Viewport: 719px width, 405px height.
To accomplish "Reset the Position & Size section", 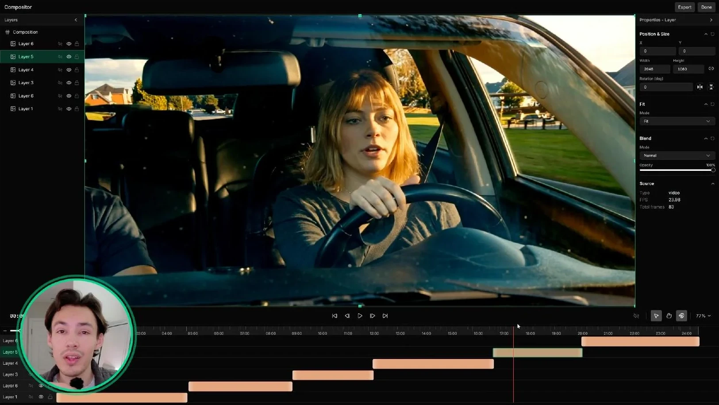I will click(712, 34).
